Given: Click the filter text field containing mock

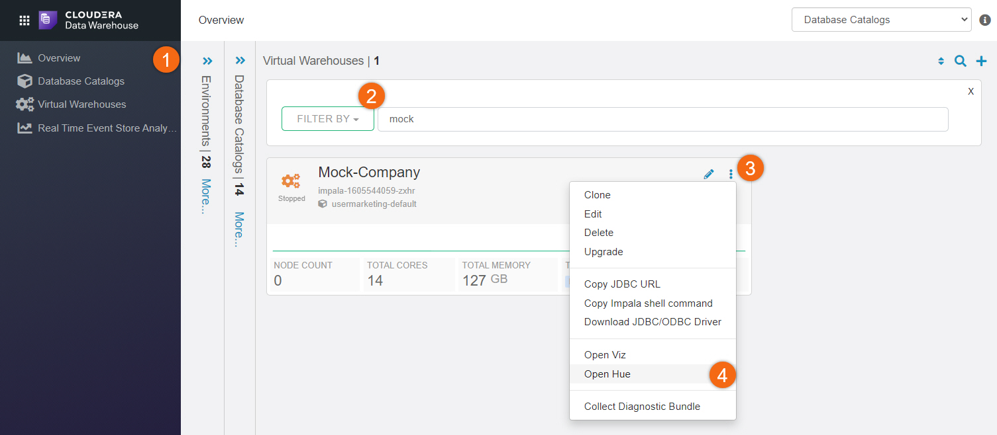Looking at the screenshot, I should pyautogui.click(x=663, y=119).
